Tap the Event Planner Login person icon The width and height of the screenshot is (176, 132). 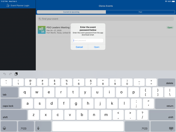[8, 5]
